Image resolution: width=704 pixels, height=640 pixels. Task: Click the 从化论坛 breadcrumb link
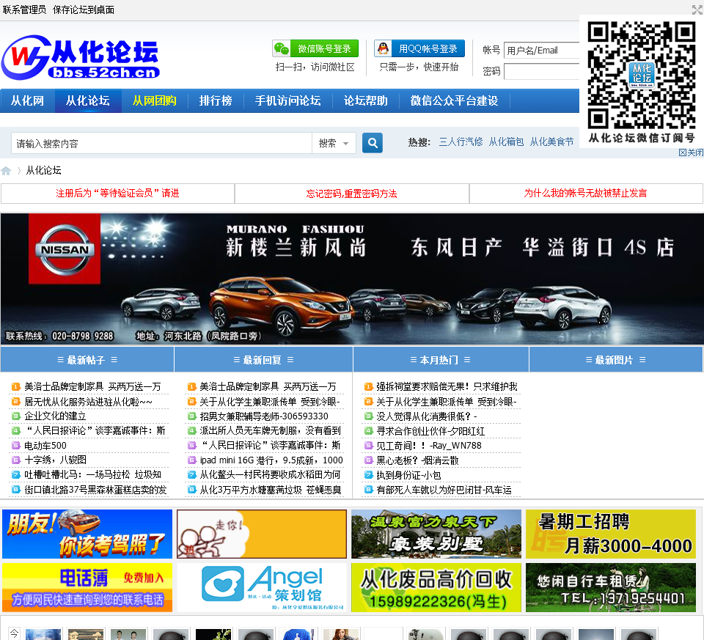[x=43, y=171]
